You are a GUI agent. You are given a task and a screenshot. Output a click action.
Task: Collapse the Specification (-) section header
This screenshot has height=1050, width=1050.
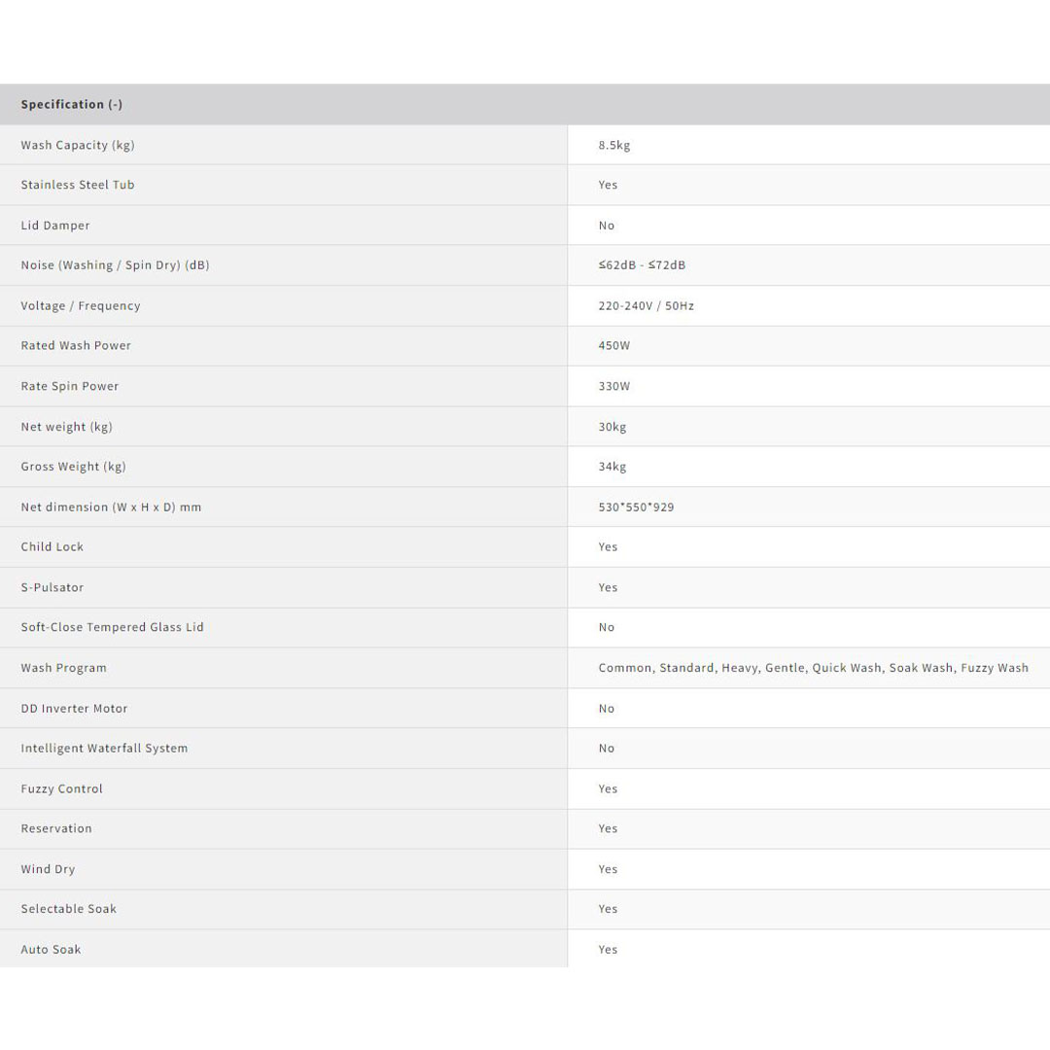pos(72,104)
